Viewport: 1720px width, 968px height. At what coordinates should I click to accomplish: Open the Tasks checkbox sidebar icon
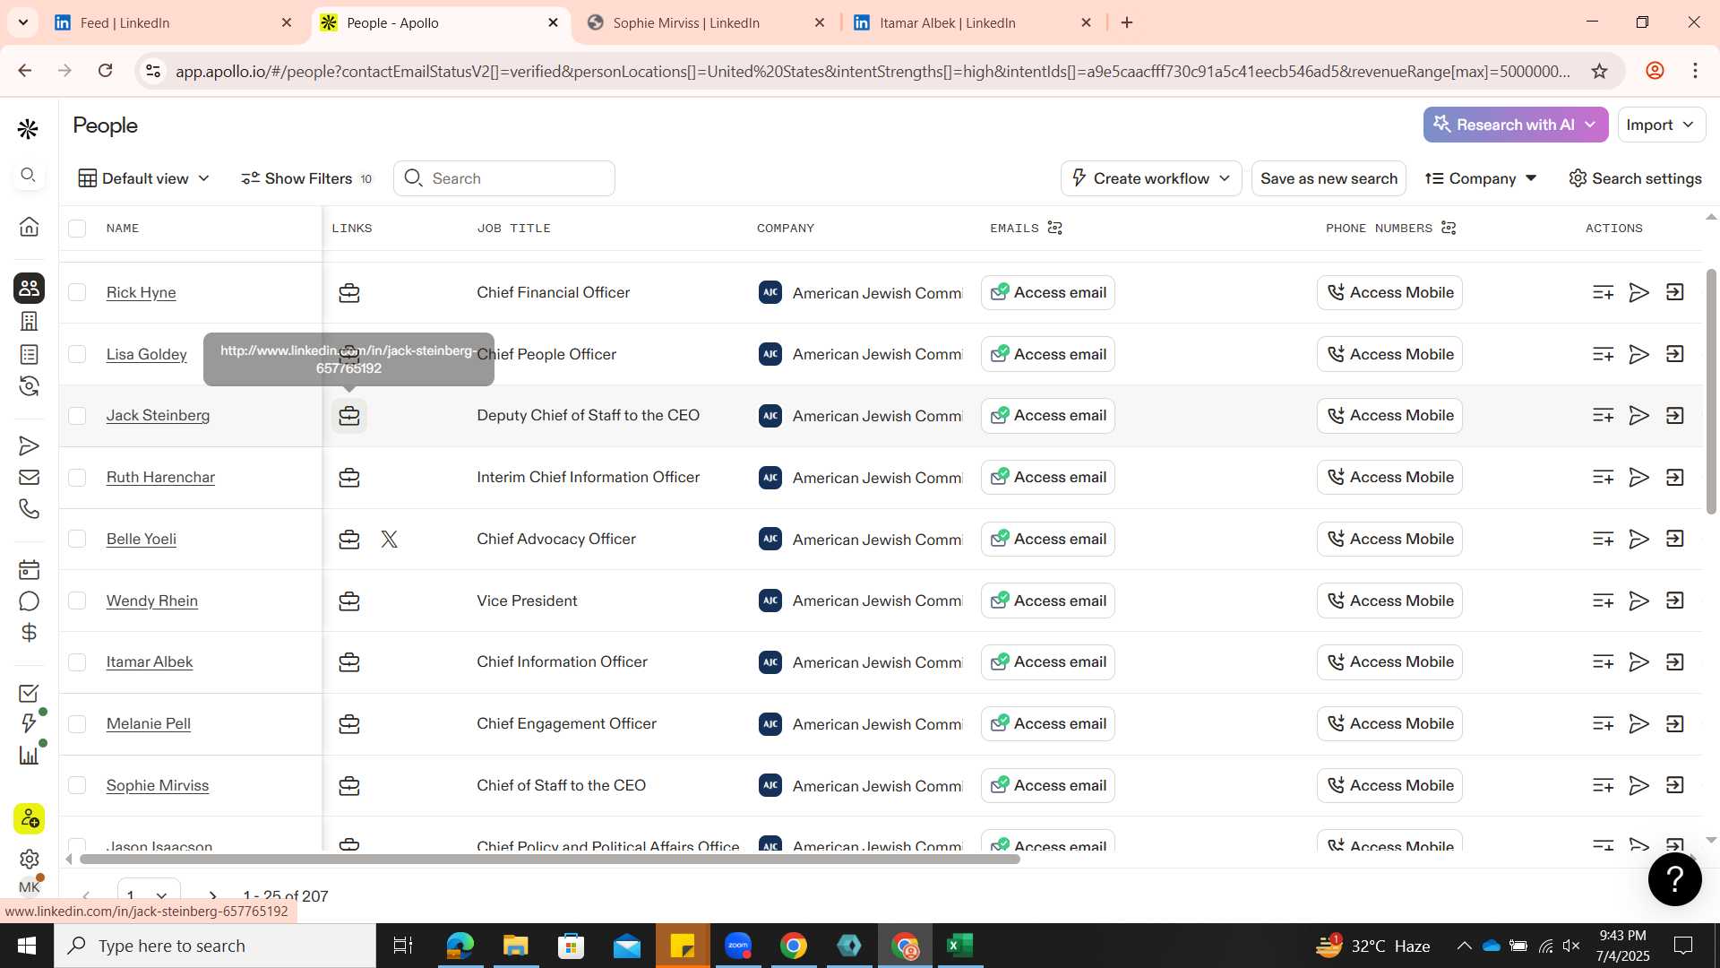tap(29, 693)
